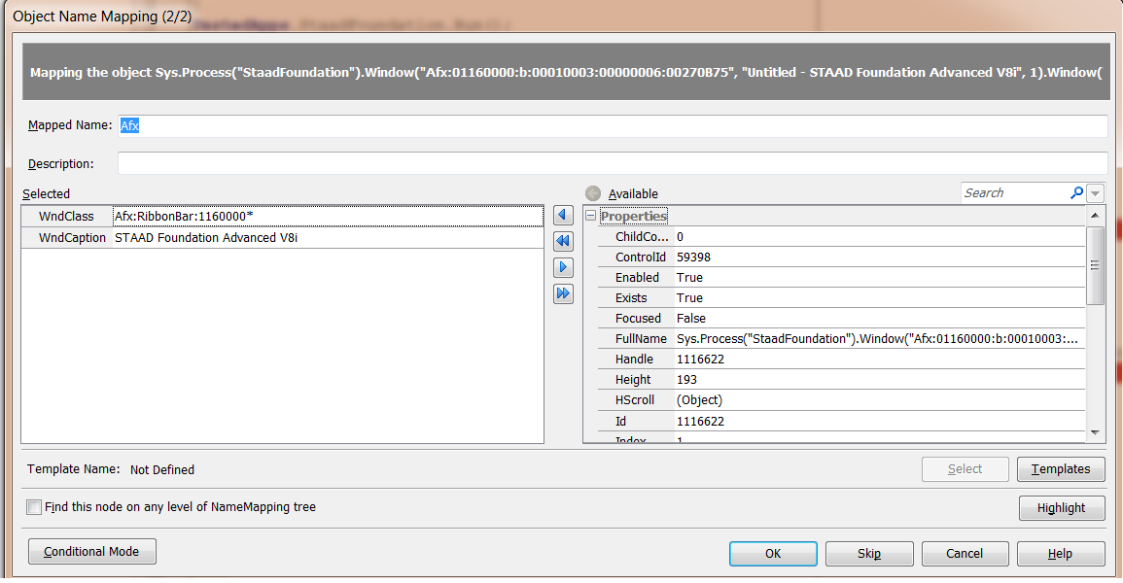
Task: Click into the Description input field
Action: pyautogui.click(x=613, y=163)
